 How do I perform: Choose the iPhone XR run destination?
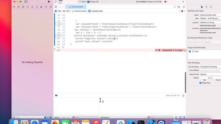pos(93,2)
